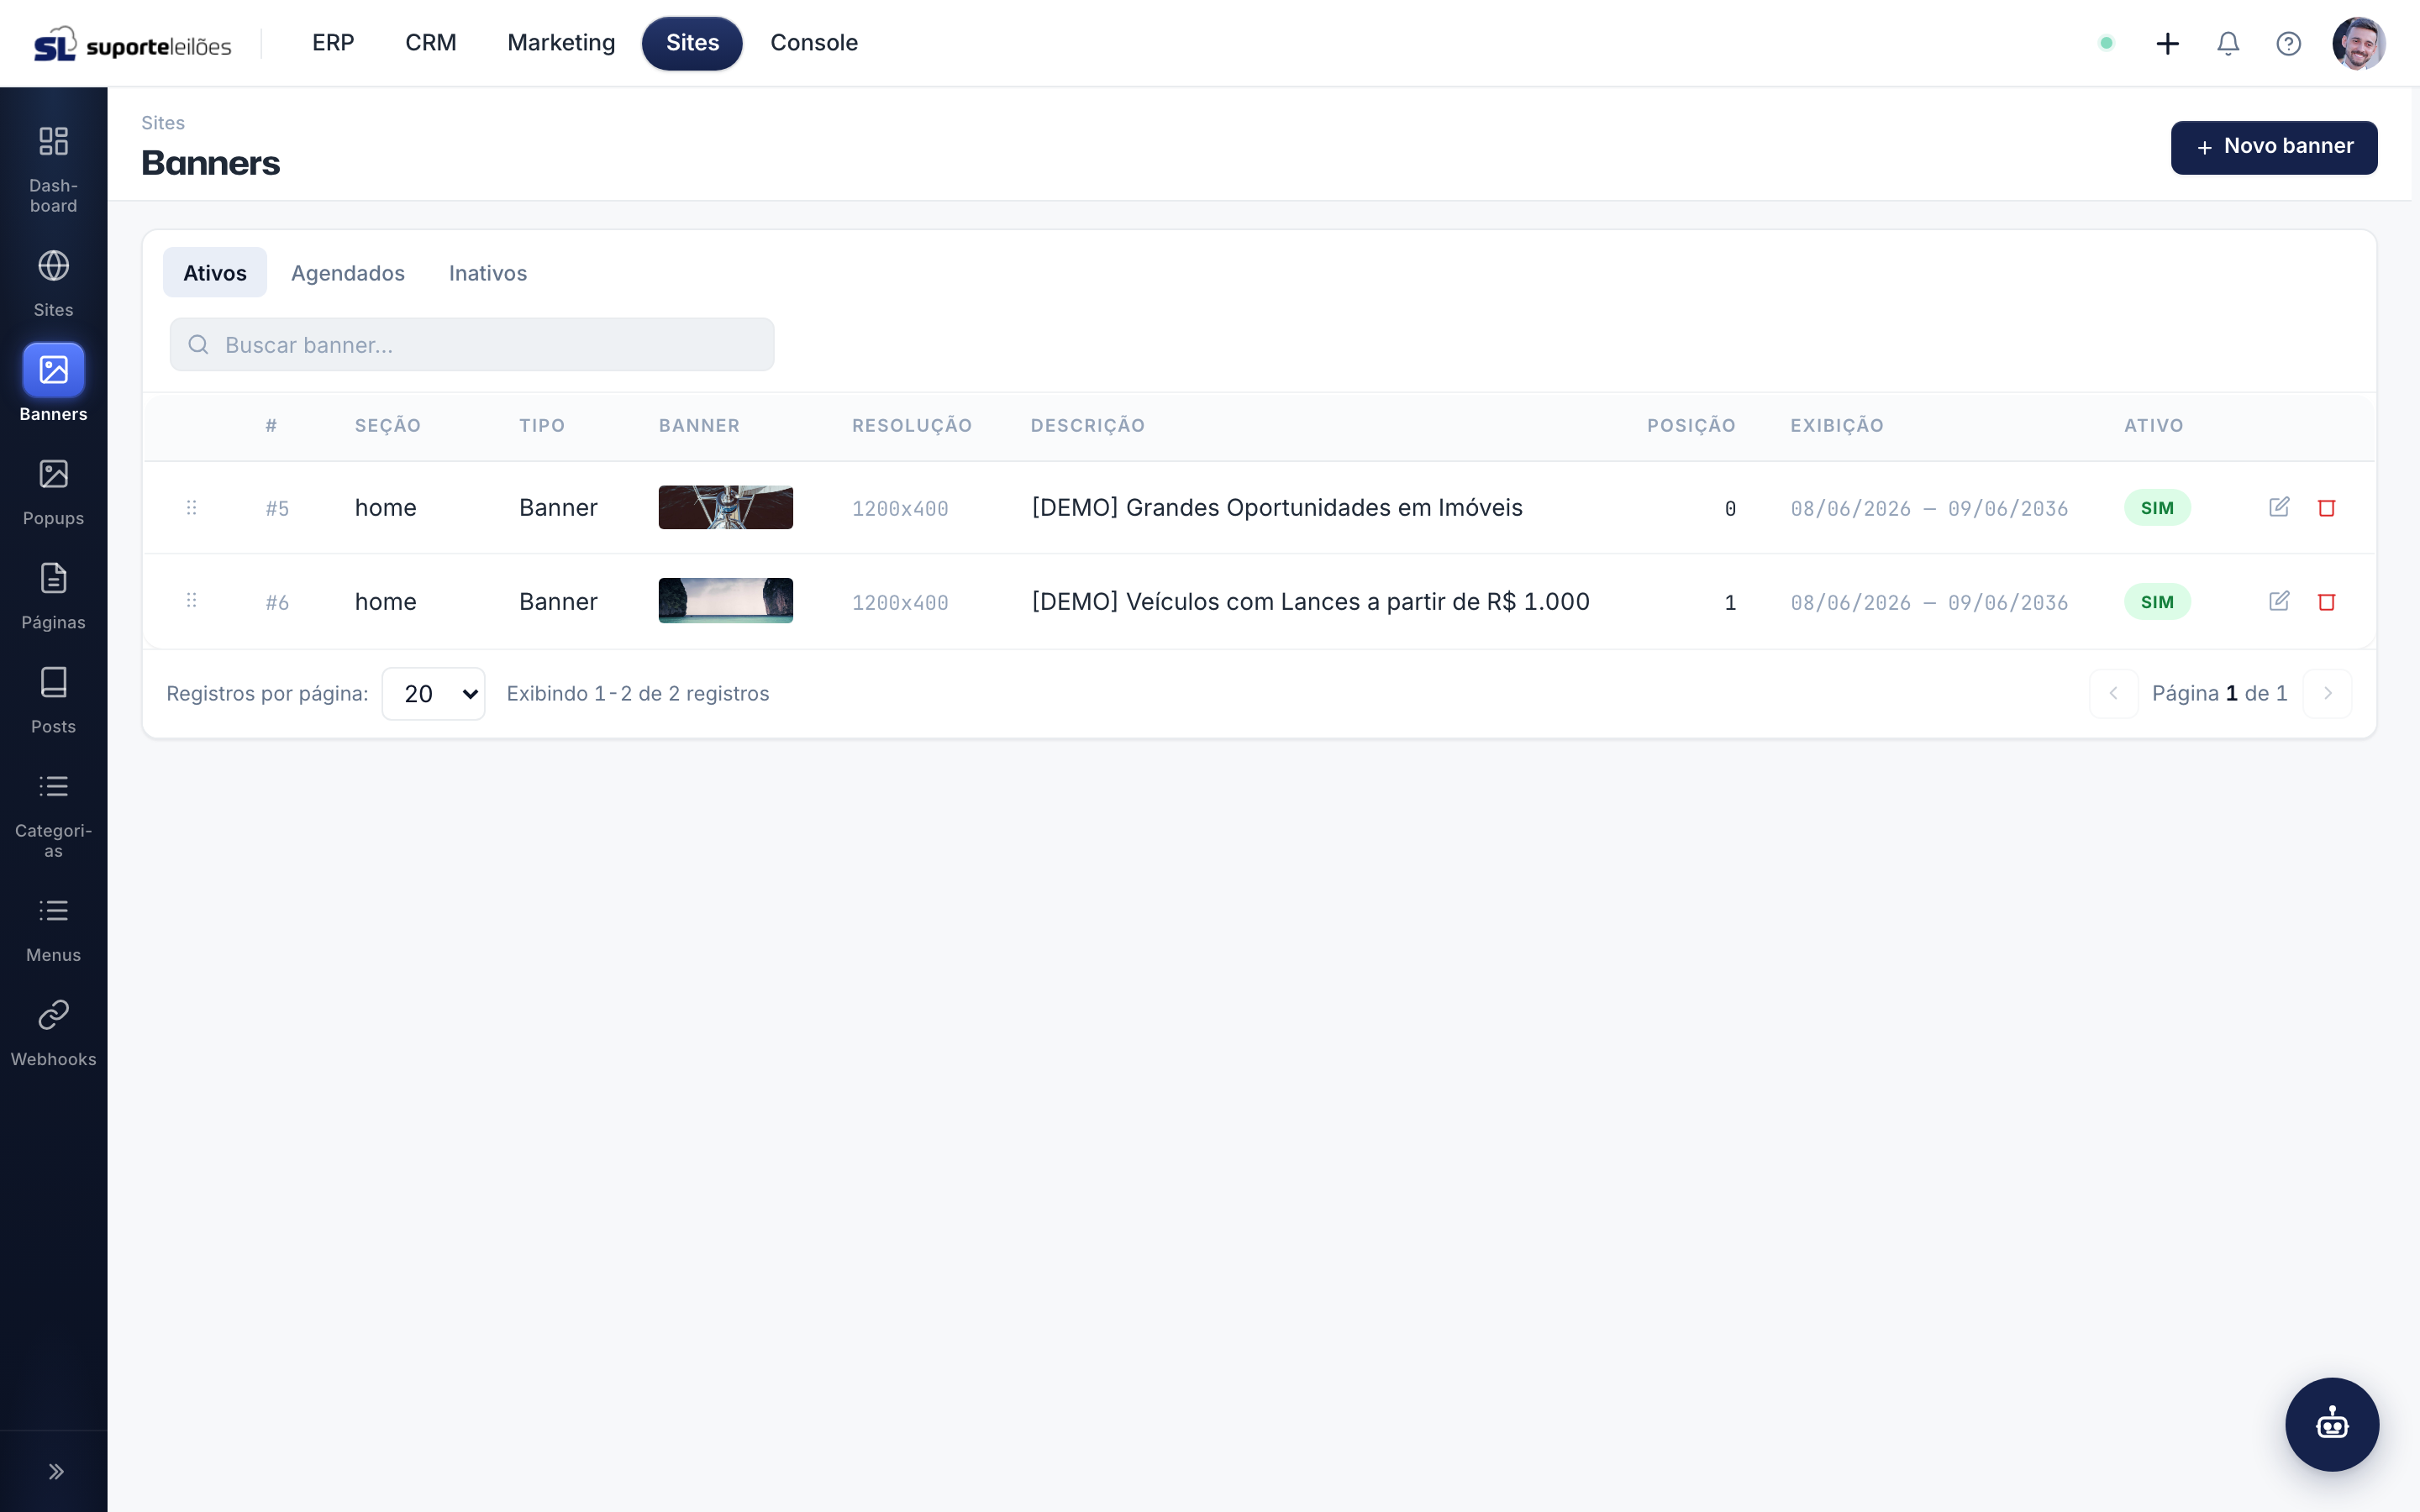Click drag handle of banner #5 row
This screenshot has height=1512, width=2420.
click(x=191, y=508)
